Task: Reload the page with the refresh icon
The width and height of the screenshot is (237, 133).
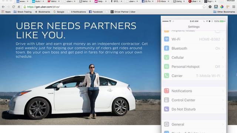Action: [x=14, y=7]
